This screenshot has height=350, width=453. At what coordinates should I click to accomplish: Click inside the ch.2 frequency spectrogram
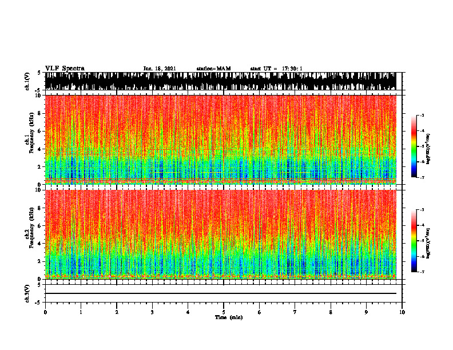(221, 234)
